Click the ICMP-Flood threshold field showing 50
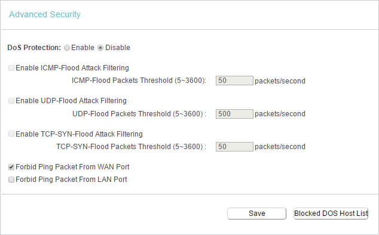Image resolution: width=379 pixels, height=235 pixels. [x=234, y=81]
